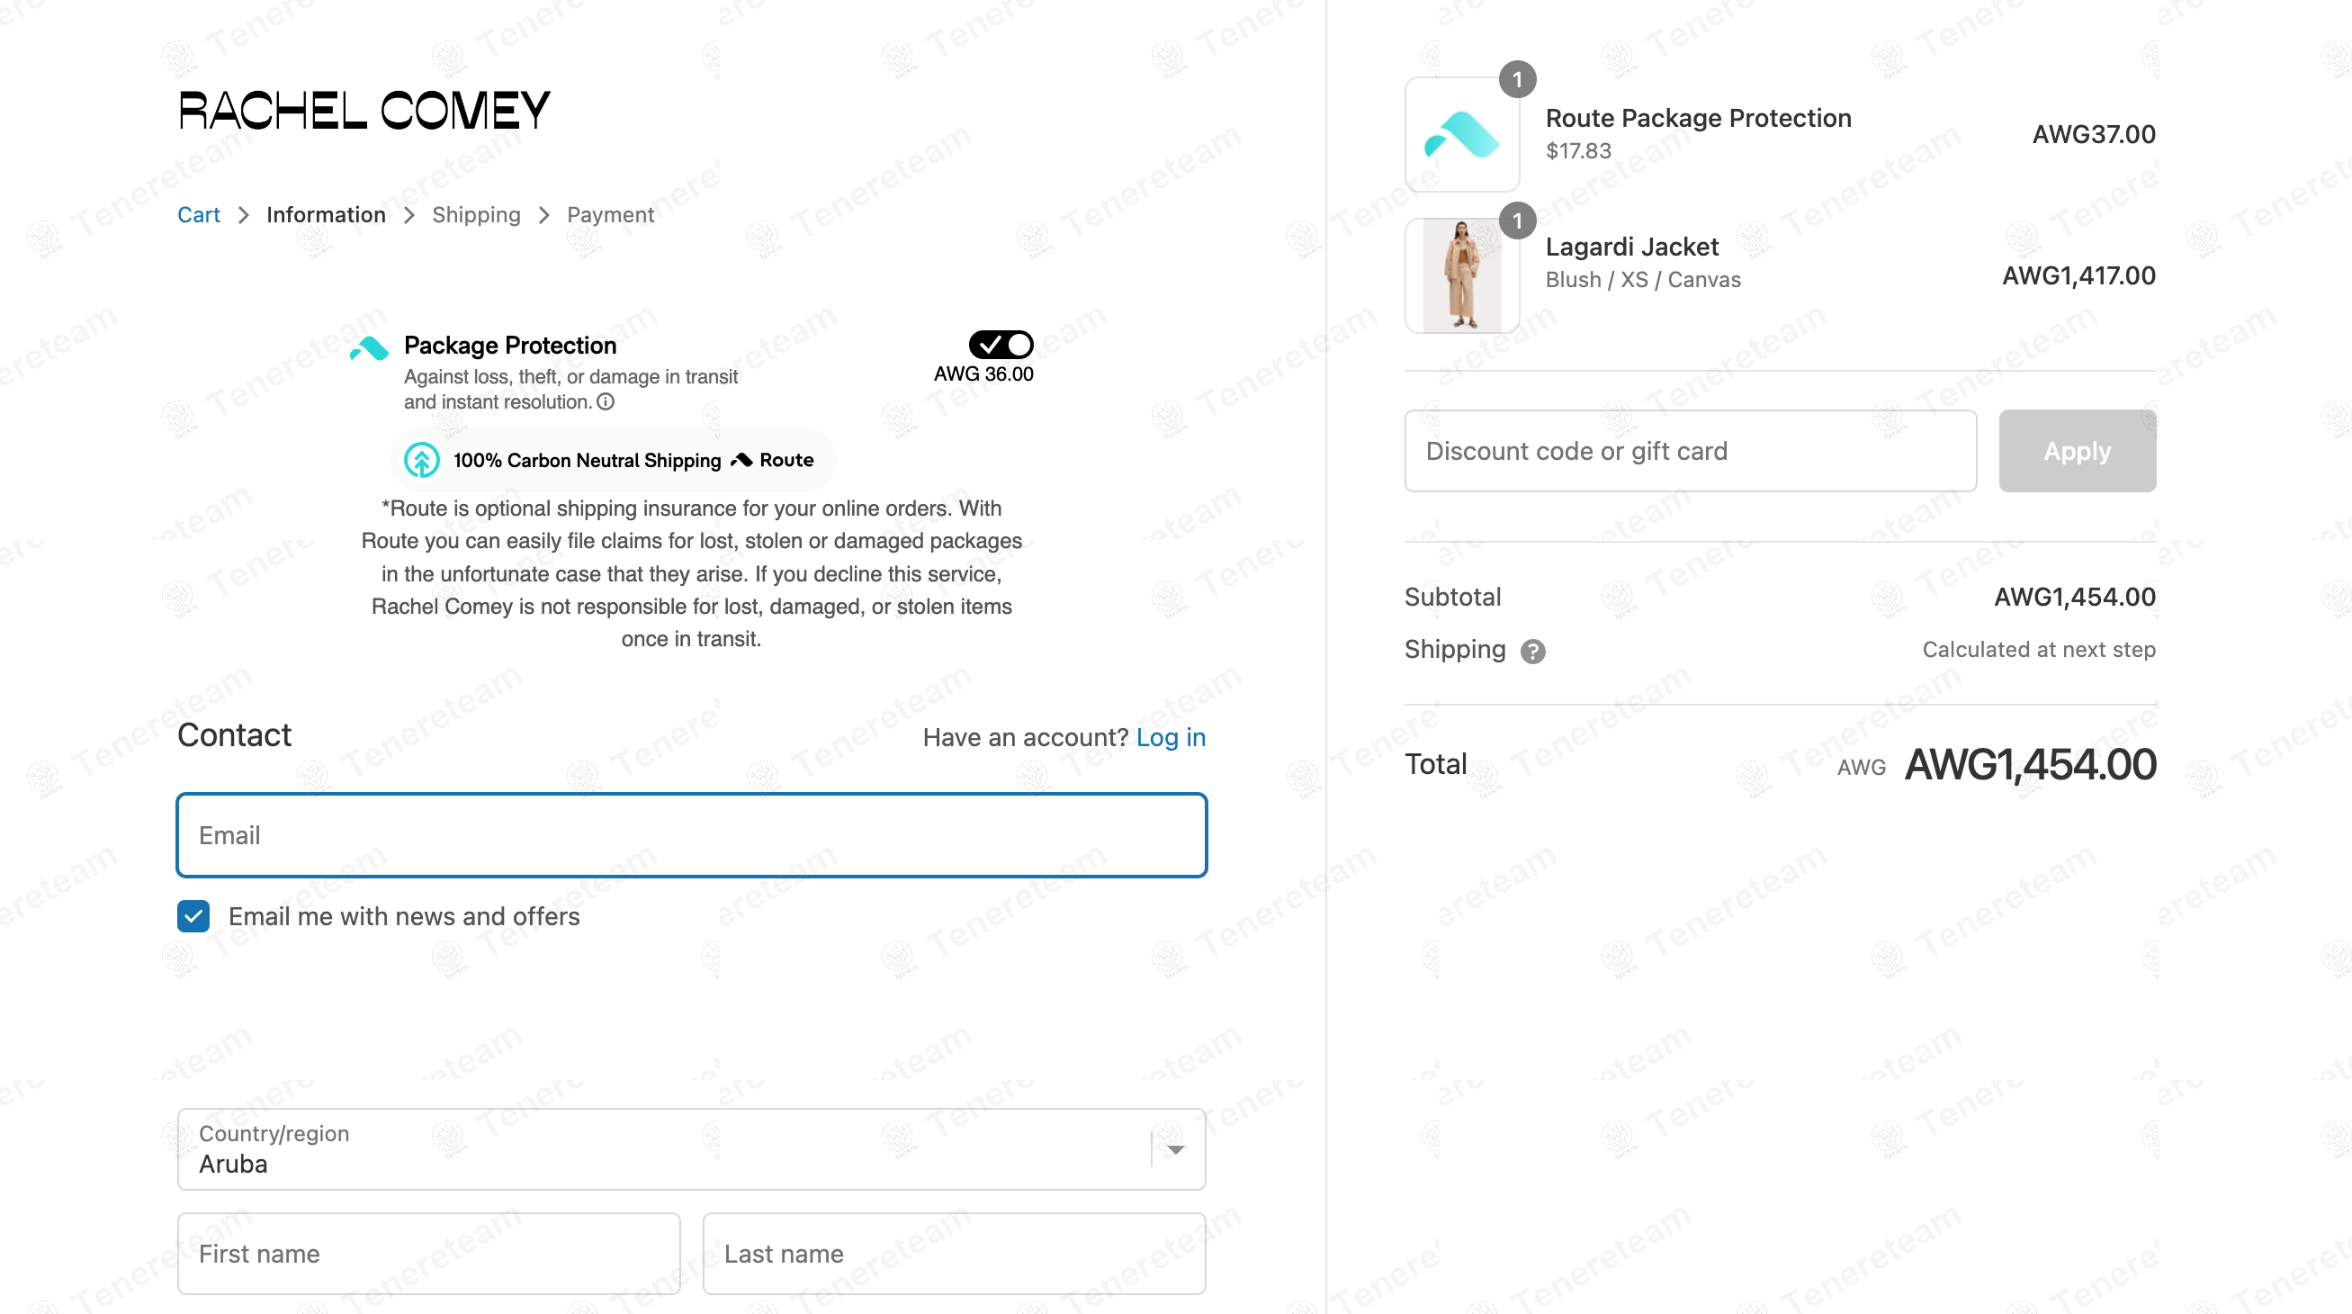This screenshot has width=2352, height=1314.
Task: Open the Country/region dropdown
Action: pyautogui.click(x=691, y=1149)
